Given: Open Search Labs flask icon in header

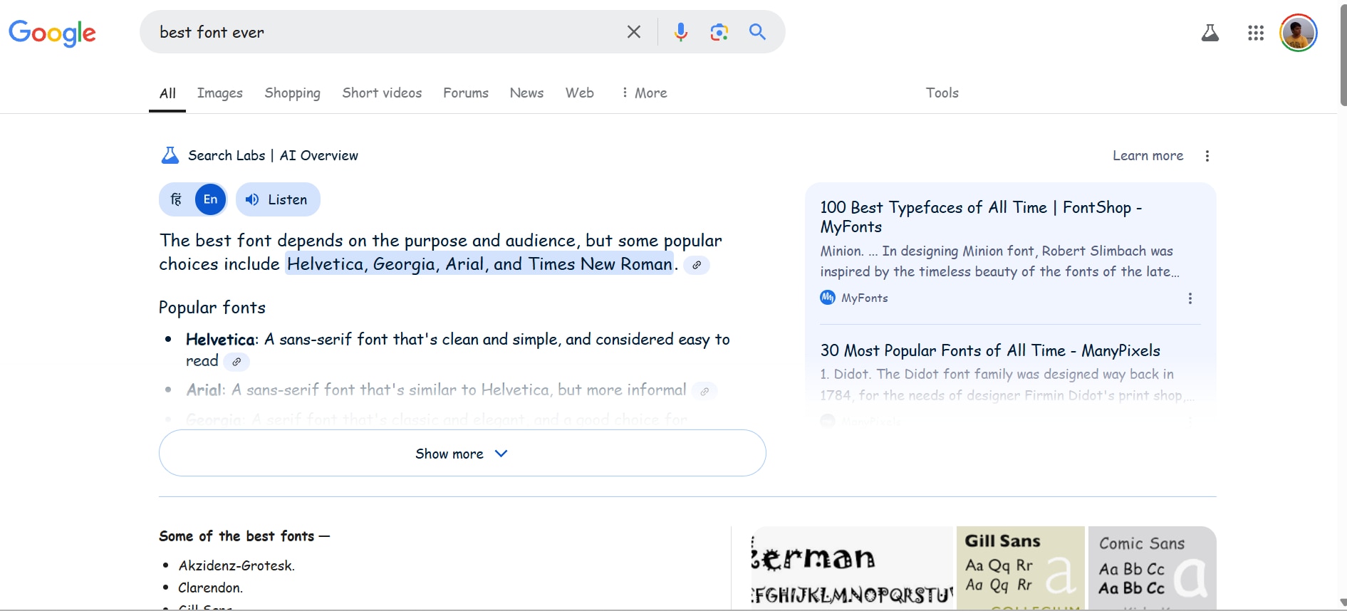Looking at the screenshot, I should click(x=1210, y=33).
